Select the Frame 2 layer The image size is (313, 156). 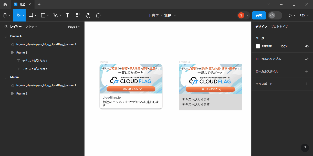[42, 93]
